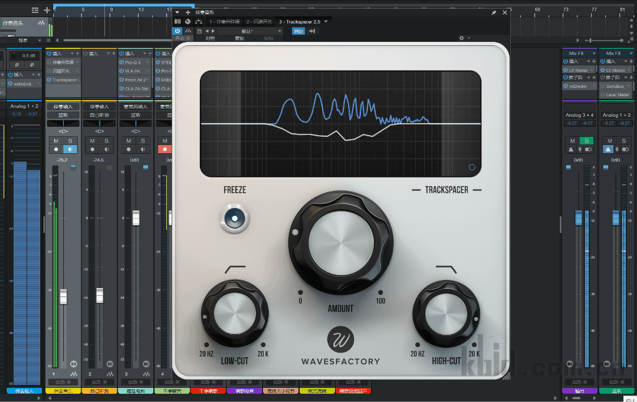
Task: Click the sidechain routing icon in plugin header
Action: [198, 21]
